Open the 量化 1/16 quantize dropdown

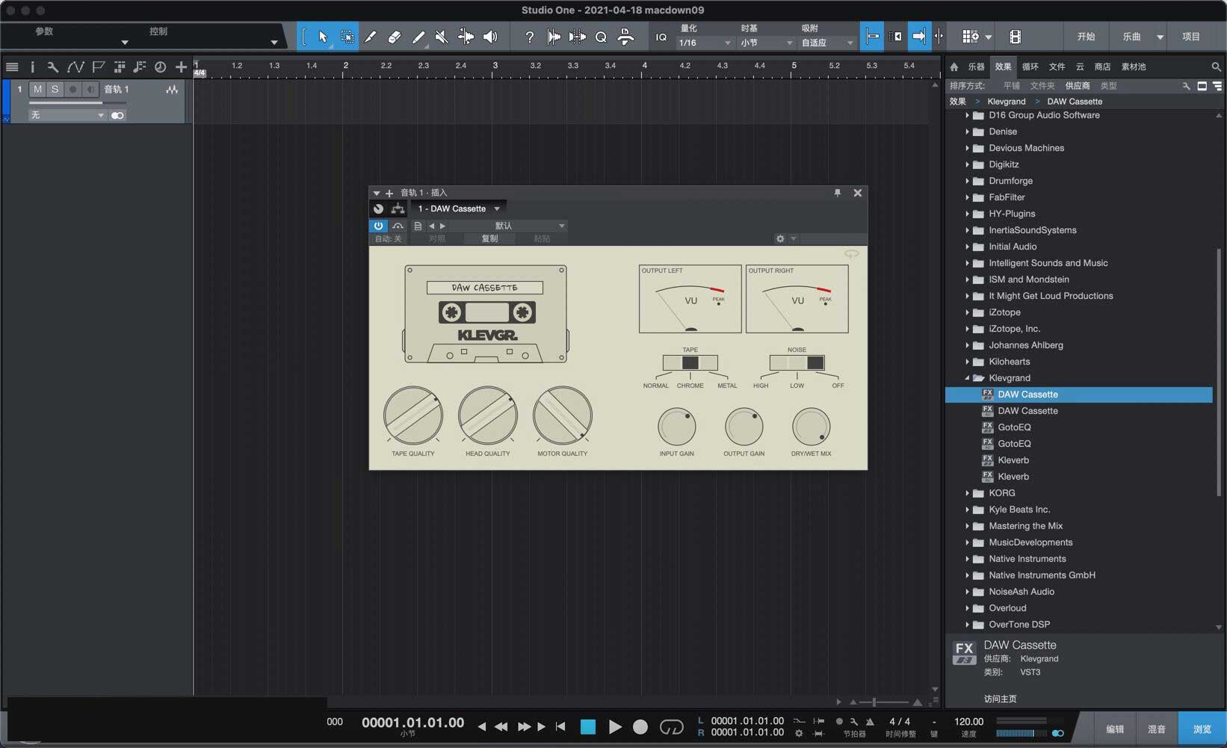[704, 43]
